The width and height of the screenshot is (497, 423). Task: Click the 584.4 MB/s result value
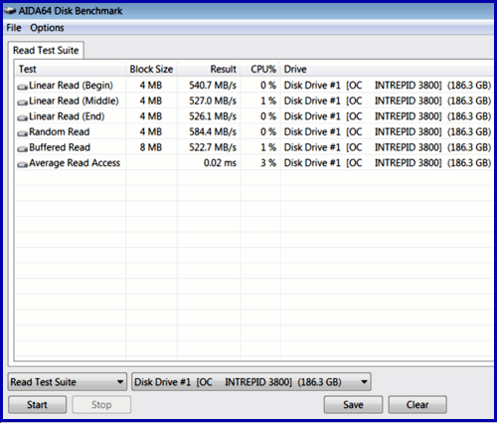(213, 132)
